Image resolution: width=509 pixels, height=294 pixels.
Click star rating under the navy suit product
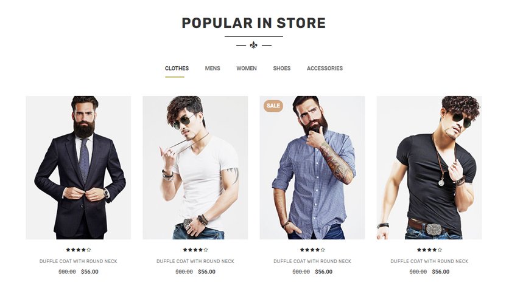point(78,250)
